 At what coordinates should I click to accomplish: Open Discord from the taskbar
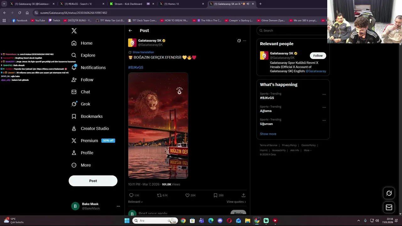point(220,221)
